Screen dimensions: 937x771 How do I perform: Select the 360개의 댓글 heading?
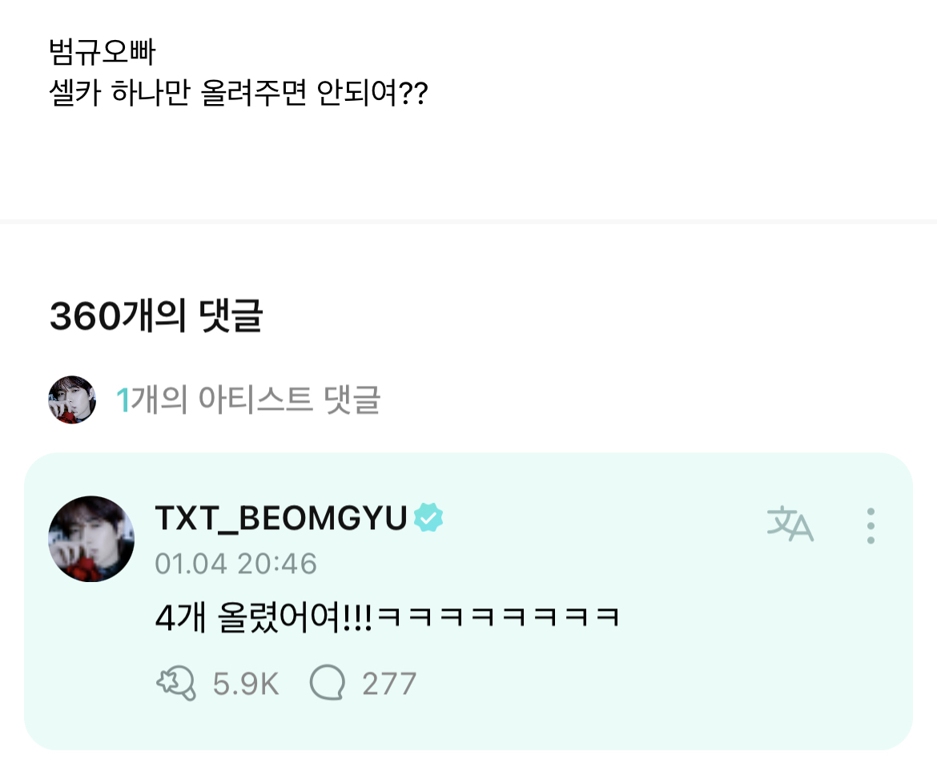(156, 316)
